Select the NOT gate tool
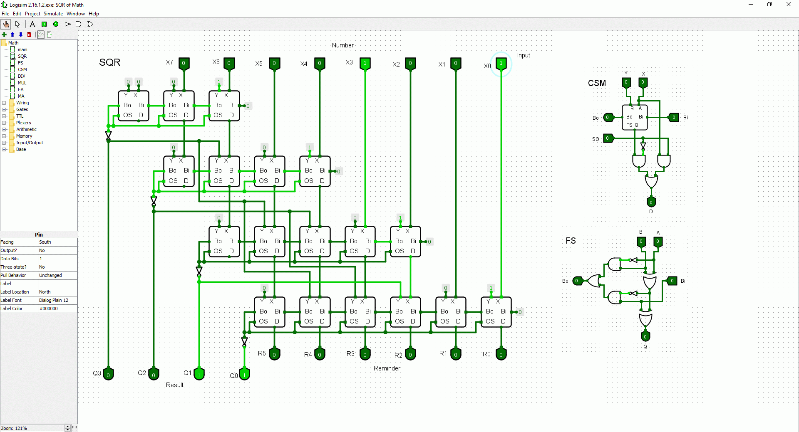 click(x=67, y=24)
